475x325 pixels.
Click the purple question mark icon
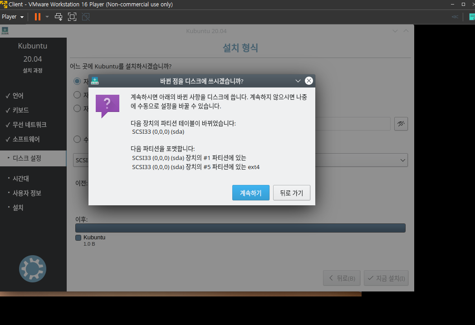click(107, 106)
